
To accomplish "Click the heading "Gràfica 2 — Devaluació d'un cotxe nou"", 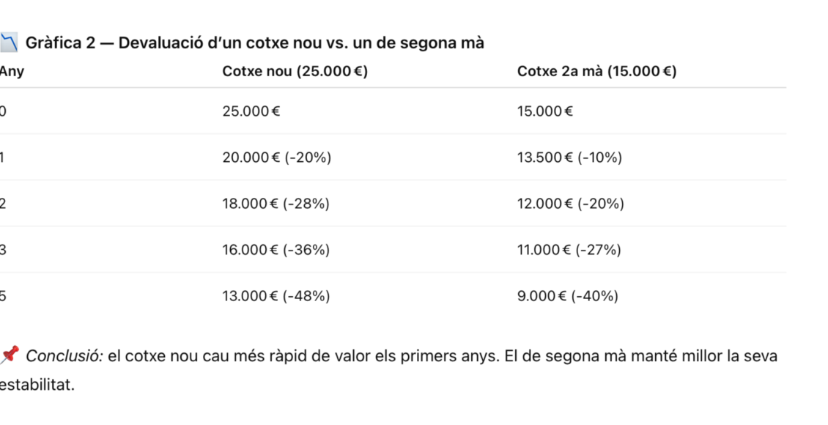I will (254, 43).
